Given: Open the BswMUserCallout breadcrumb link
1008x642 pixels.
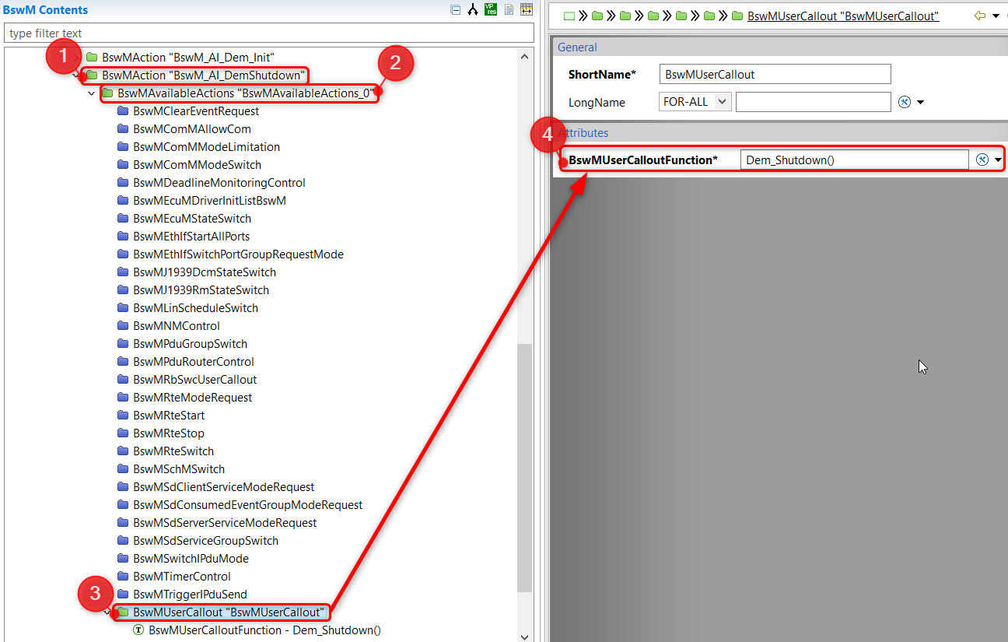Looking at the screenshot, I should point(843,16).
